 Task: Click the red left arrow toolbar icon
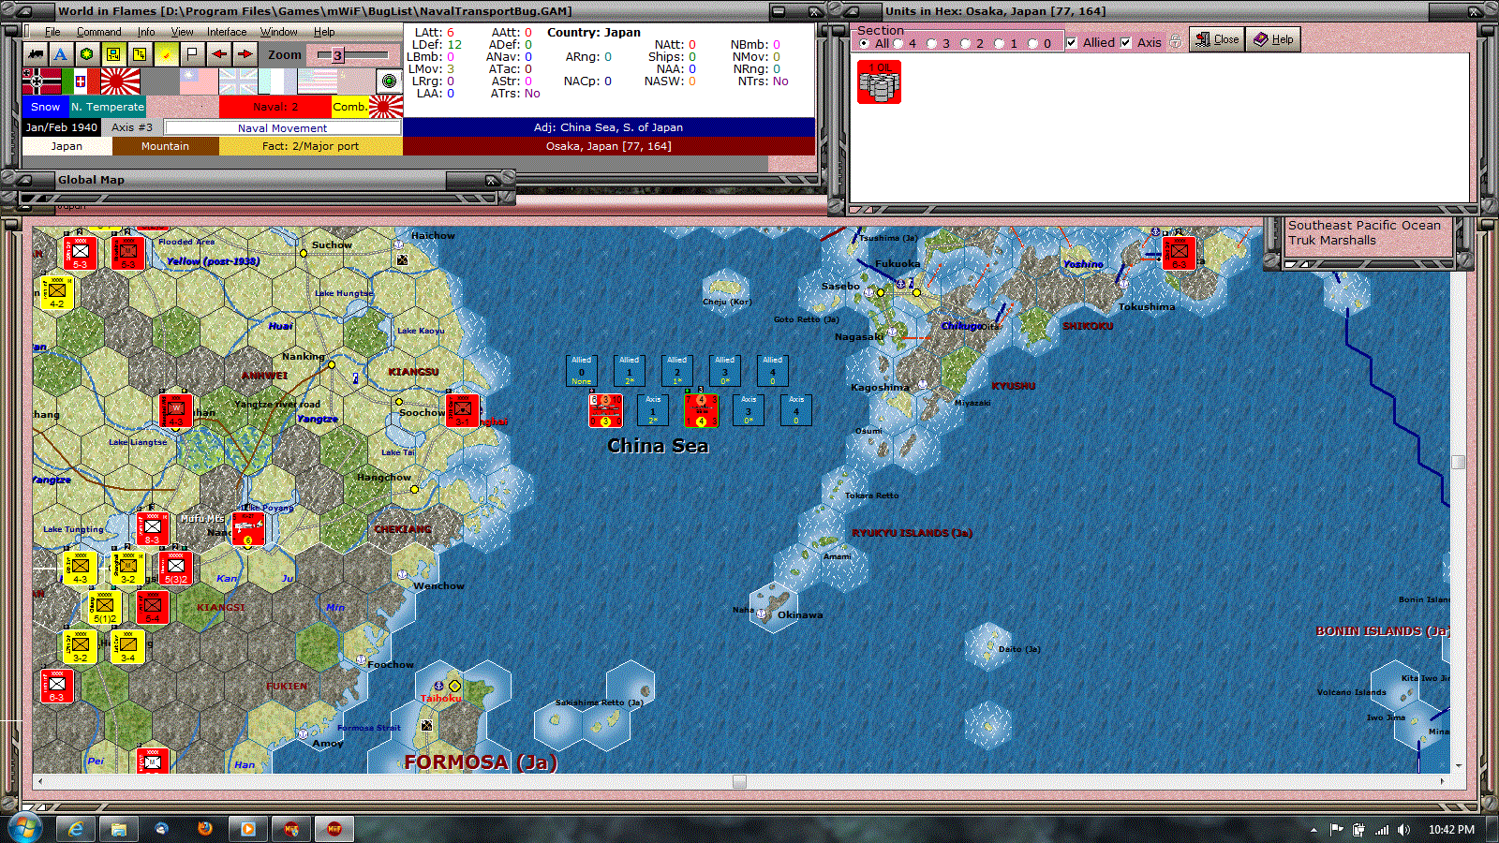coord(218,53)
